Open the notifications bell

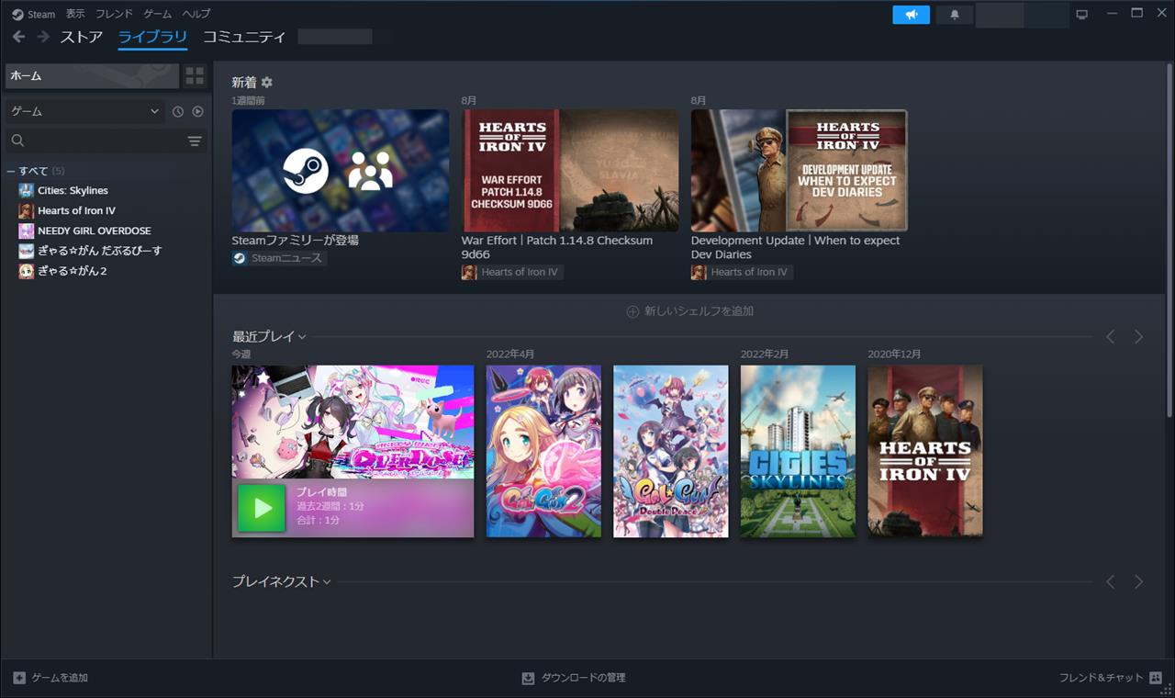[x=955, y=15]
